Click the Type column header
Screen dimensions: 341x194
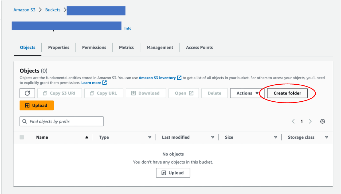(104, 137)
